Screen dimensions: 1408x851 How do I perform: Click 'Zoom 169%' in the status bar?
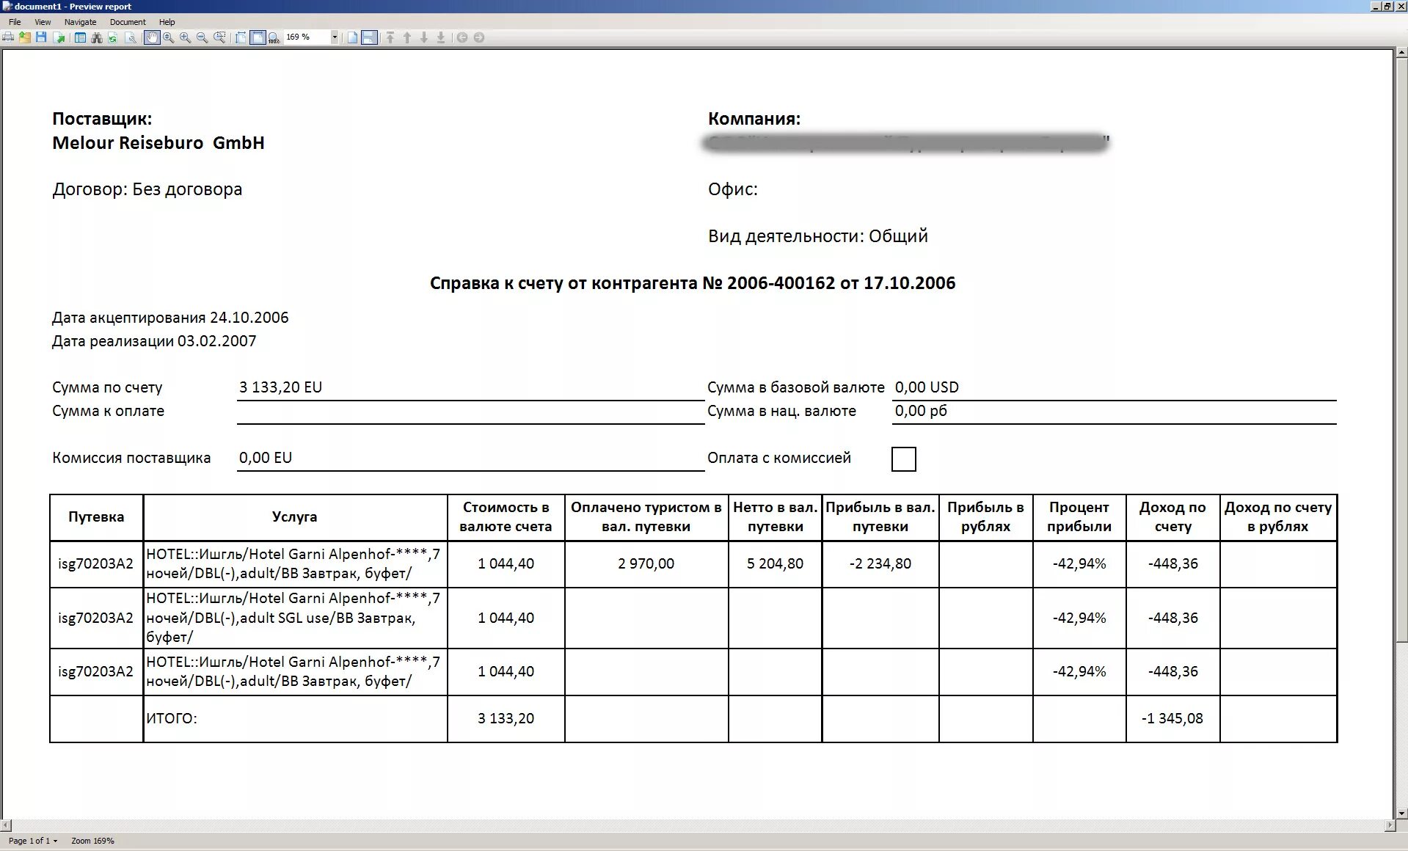coord(92,841)
